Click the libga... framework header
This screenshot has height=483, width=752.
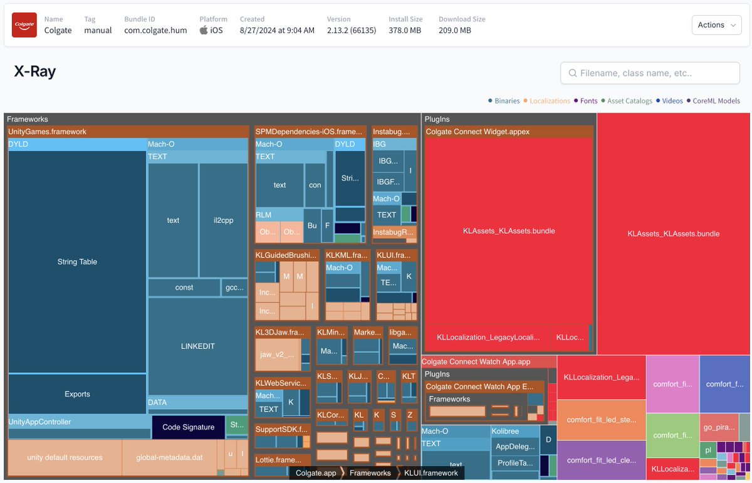pyautogui.click(x=402, y=332)
